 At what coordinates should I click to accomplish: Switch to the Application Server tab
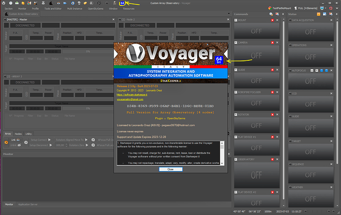coord(28,204)
